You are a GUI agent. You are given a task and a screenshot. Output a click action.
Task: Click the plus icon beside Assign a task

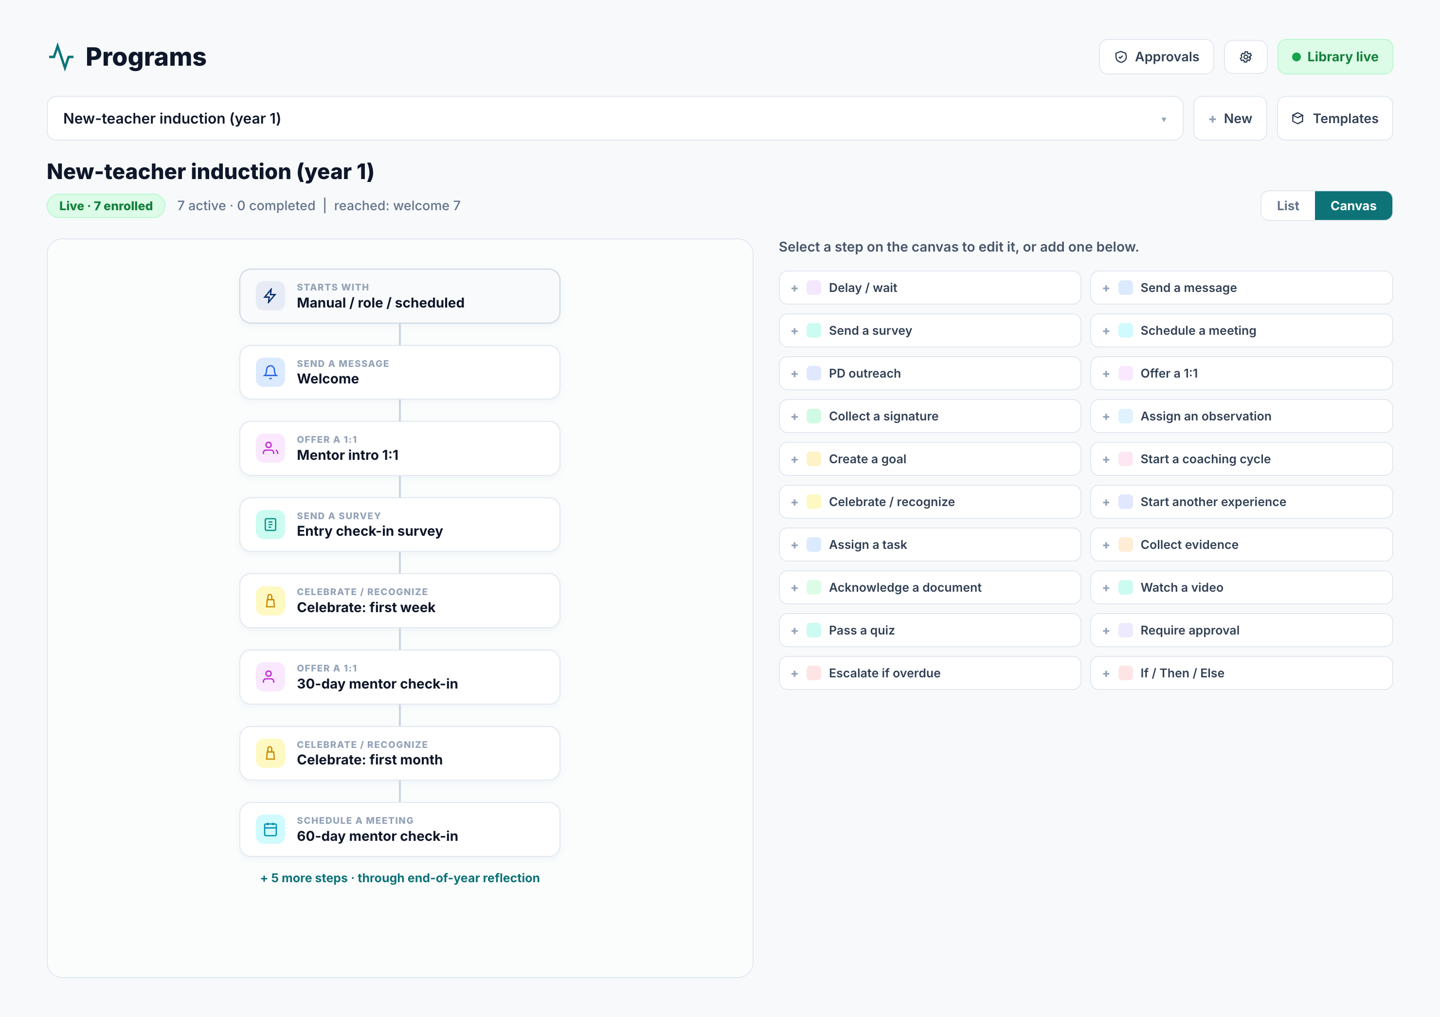794,545
